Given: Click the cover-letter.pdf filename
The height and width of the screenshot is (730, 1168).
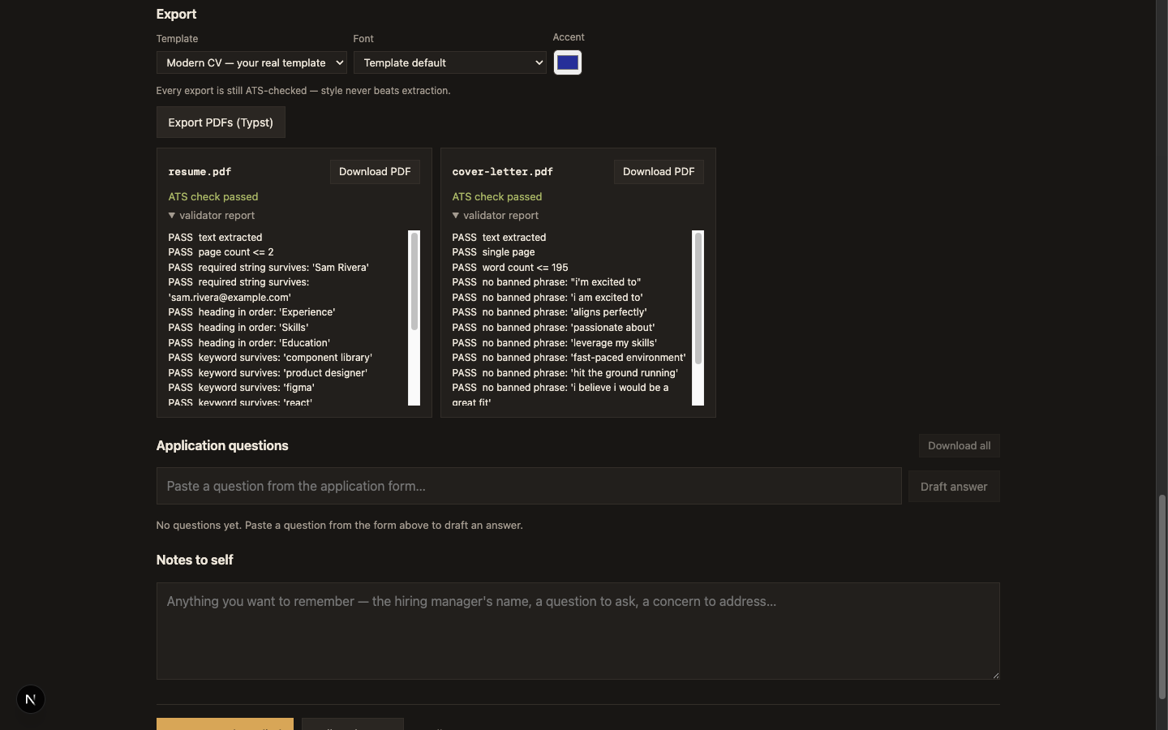Looking at the screenshot, I should tap(502, 172).
